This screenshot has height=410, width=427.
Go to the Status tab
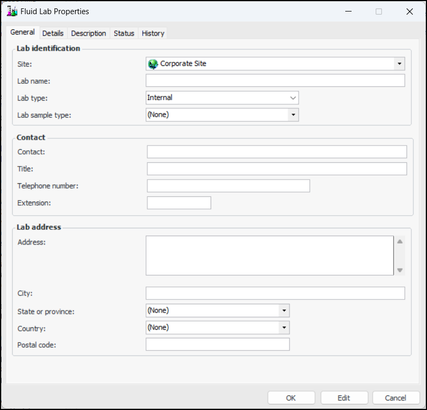124,33
